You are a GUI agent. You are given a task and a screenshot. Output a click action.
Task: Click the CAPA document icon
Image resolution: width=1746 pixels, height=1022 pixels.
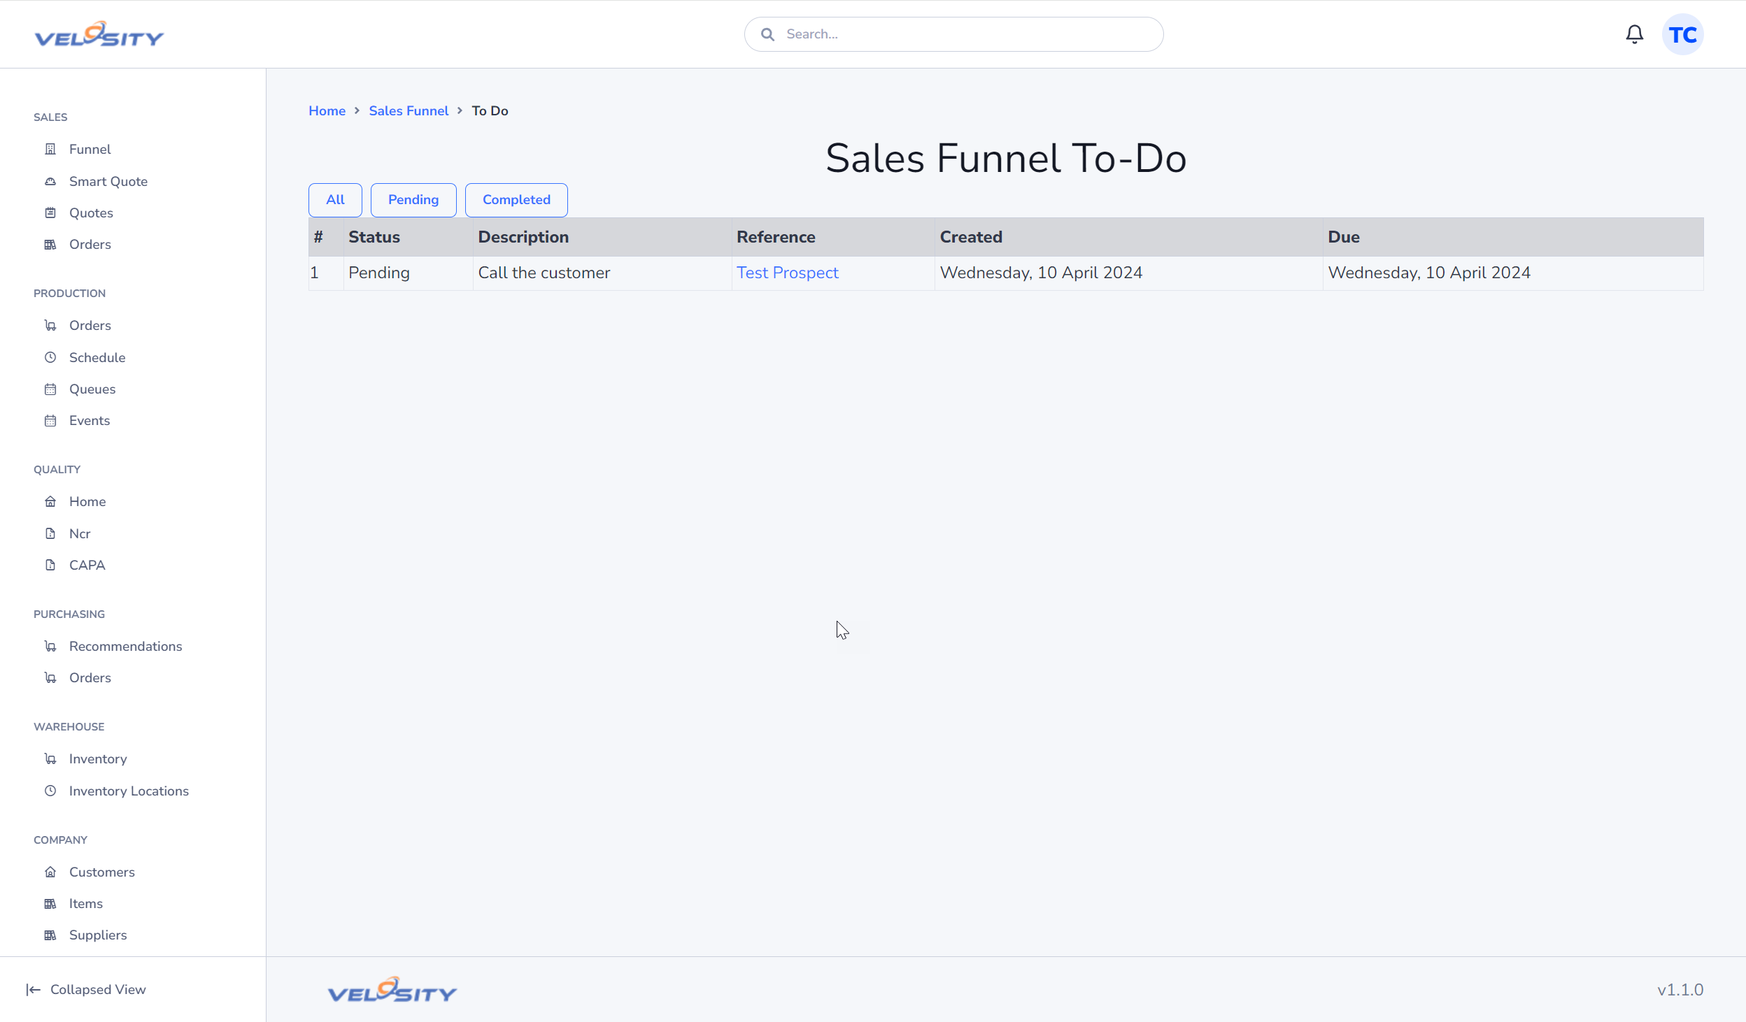[x=50, y=565]
